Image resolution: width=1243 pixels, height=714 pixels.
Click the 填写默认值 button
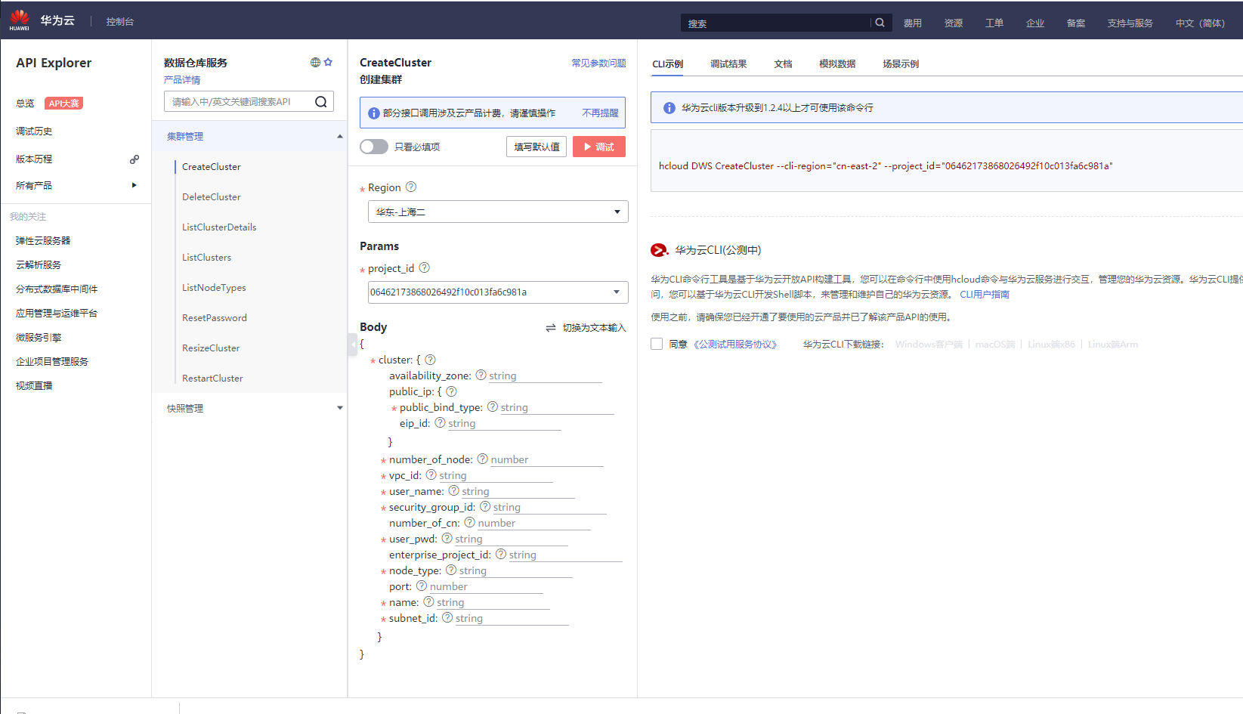[536, 147]
